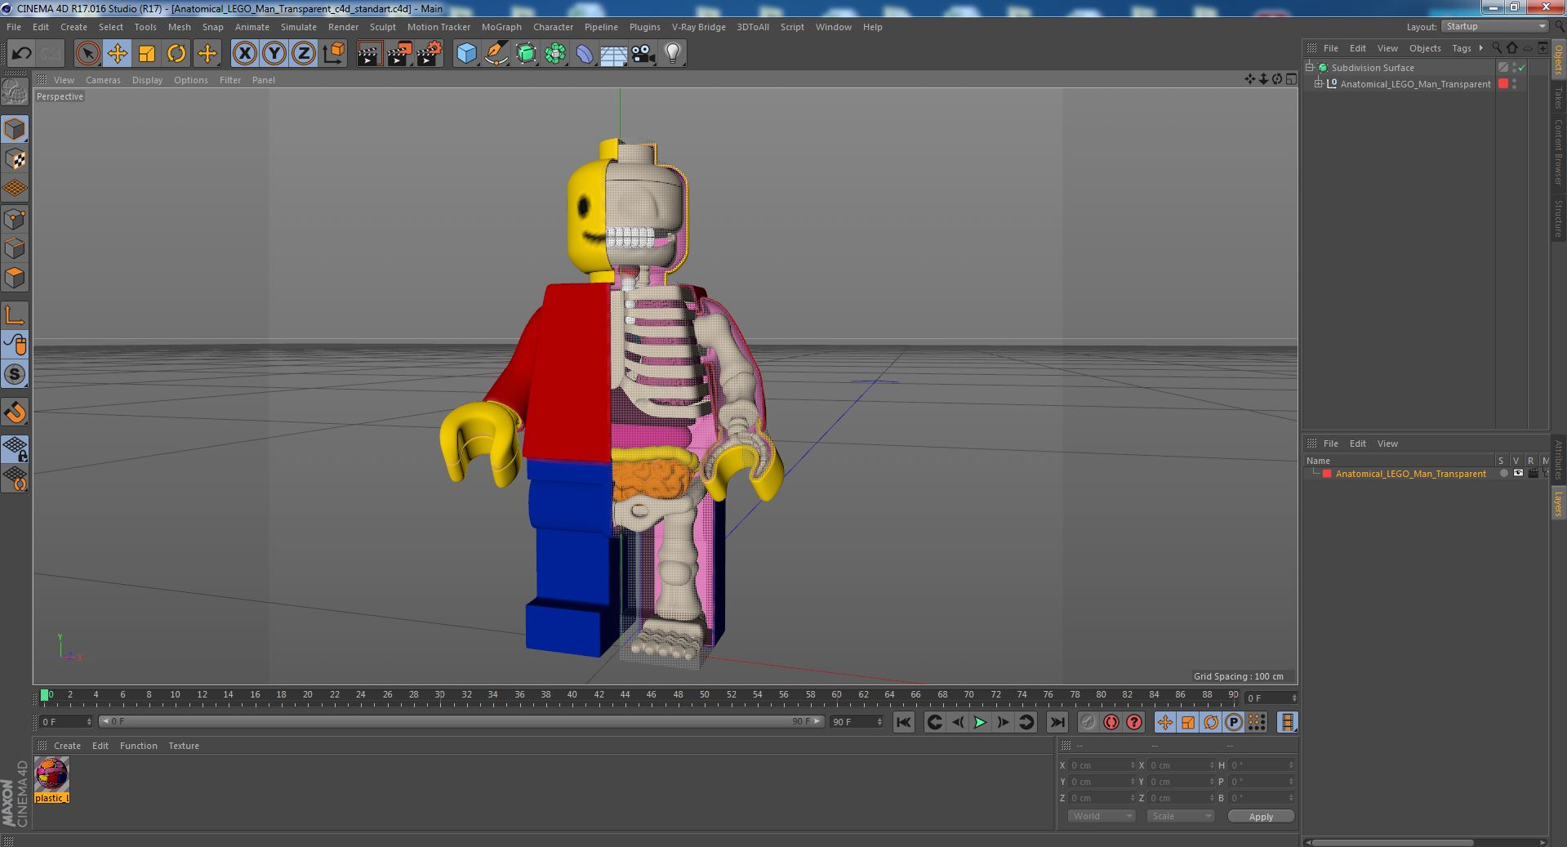This screenshot has width=1567, height=847.
Task: Open the World coordinate dropdown
Action: 1101,816
